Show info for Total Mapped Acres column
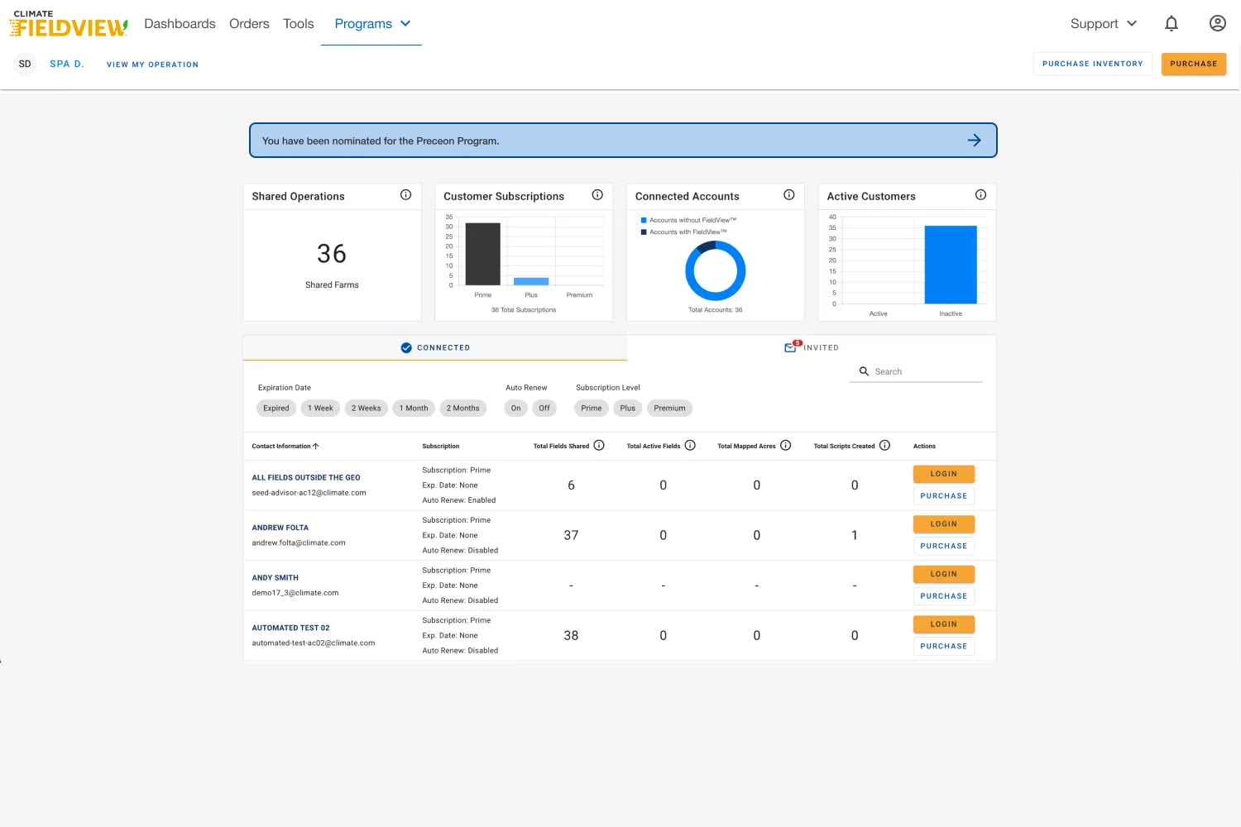 coord(786,445)
